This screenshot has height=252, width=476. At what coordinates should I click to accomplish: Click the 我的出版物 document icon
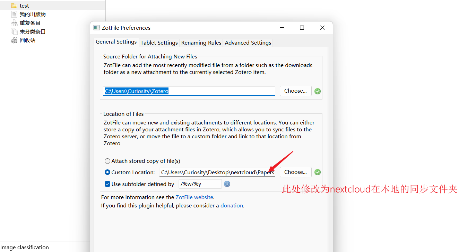(14, 14)
